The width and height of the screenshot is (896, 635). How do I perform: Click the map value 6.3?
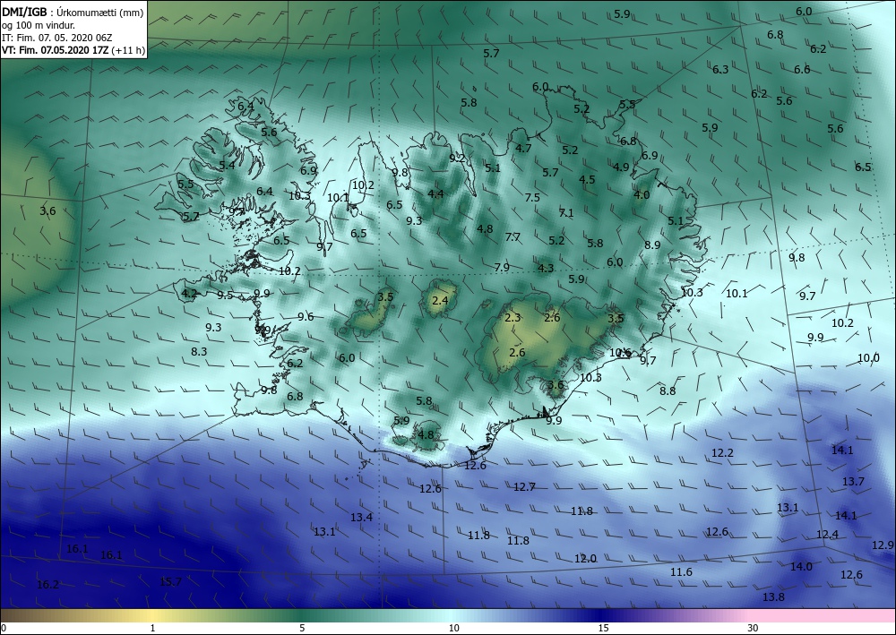(x=720, y=70)
